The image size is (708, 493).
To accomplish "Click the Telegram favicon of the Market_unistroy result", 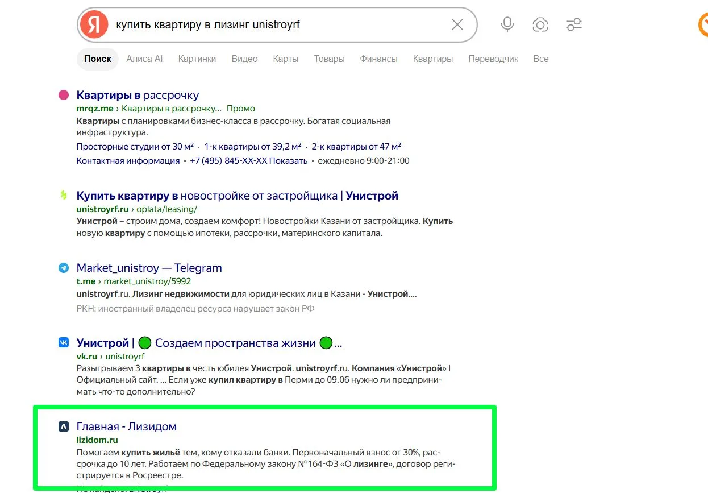I will [x=64, y=268].
